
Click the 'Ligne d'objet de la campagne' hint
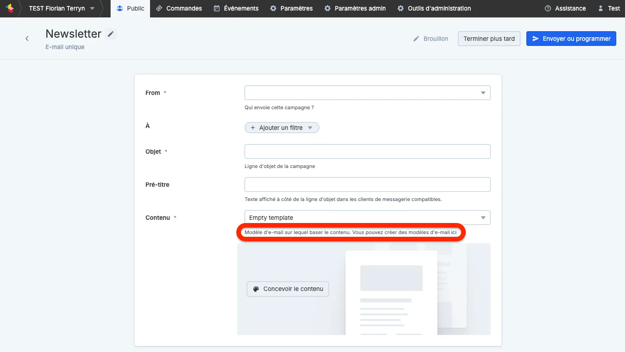pos(280,166)
